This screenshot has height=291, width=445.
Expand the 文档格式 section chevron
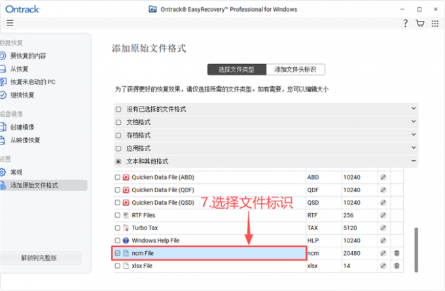414,122
